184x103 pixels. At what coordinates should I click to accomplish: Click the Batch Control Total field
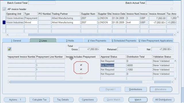point(42,3)
